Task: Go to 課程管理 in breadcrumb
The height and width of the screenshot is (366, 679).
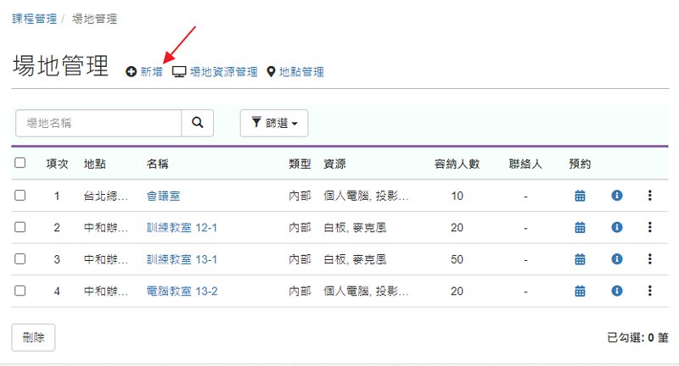Action: 35,18
